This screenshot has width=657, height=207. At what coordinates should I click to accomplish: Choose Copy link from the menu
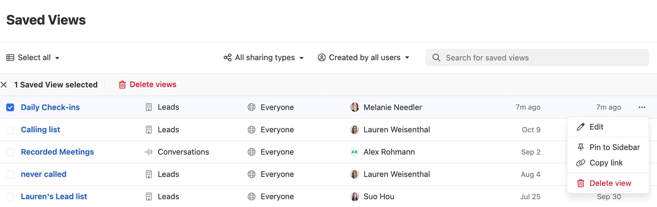click(x=608, y=163)
